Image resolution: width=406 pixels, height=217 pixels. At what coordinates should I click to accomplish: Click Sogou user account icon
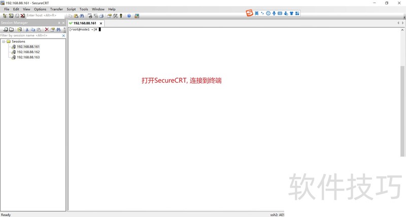coord(286,13)
